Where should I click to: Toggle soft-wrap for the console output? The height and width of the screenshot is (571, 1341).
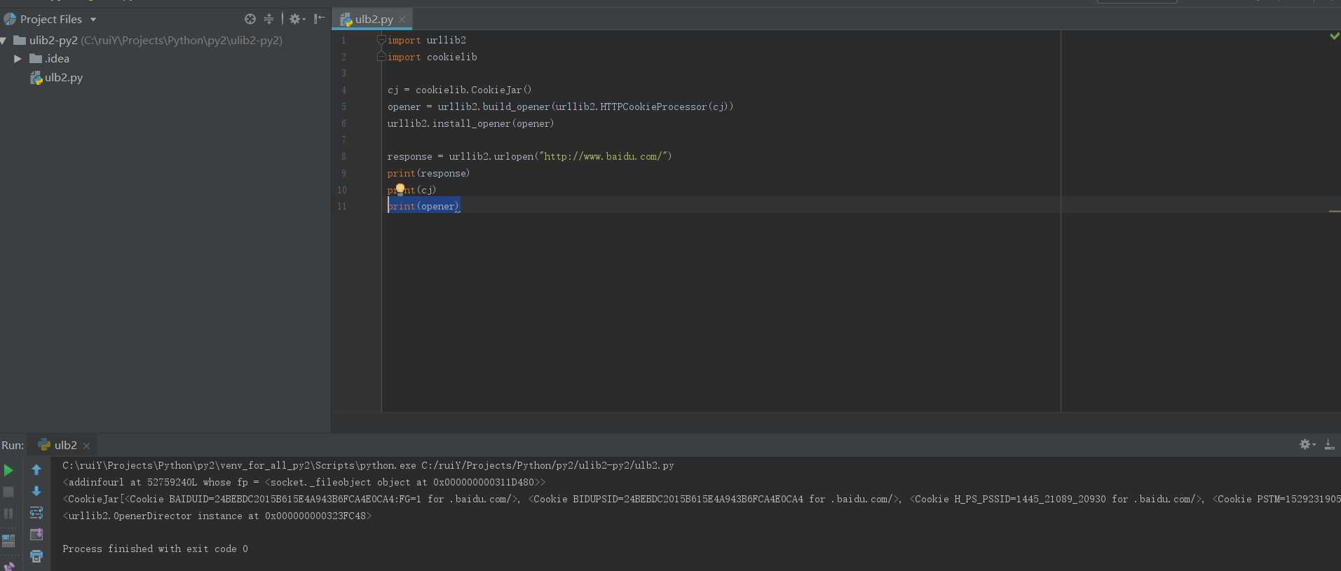[x=36, y=513]
